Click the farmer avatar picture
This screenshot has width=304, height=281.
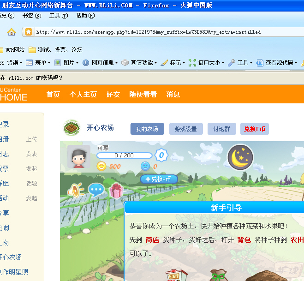tap(79, 156)
